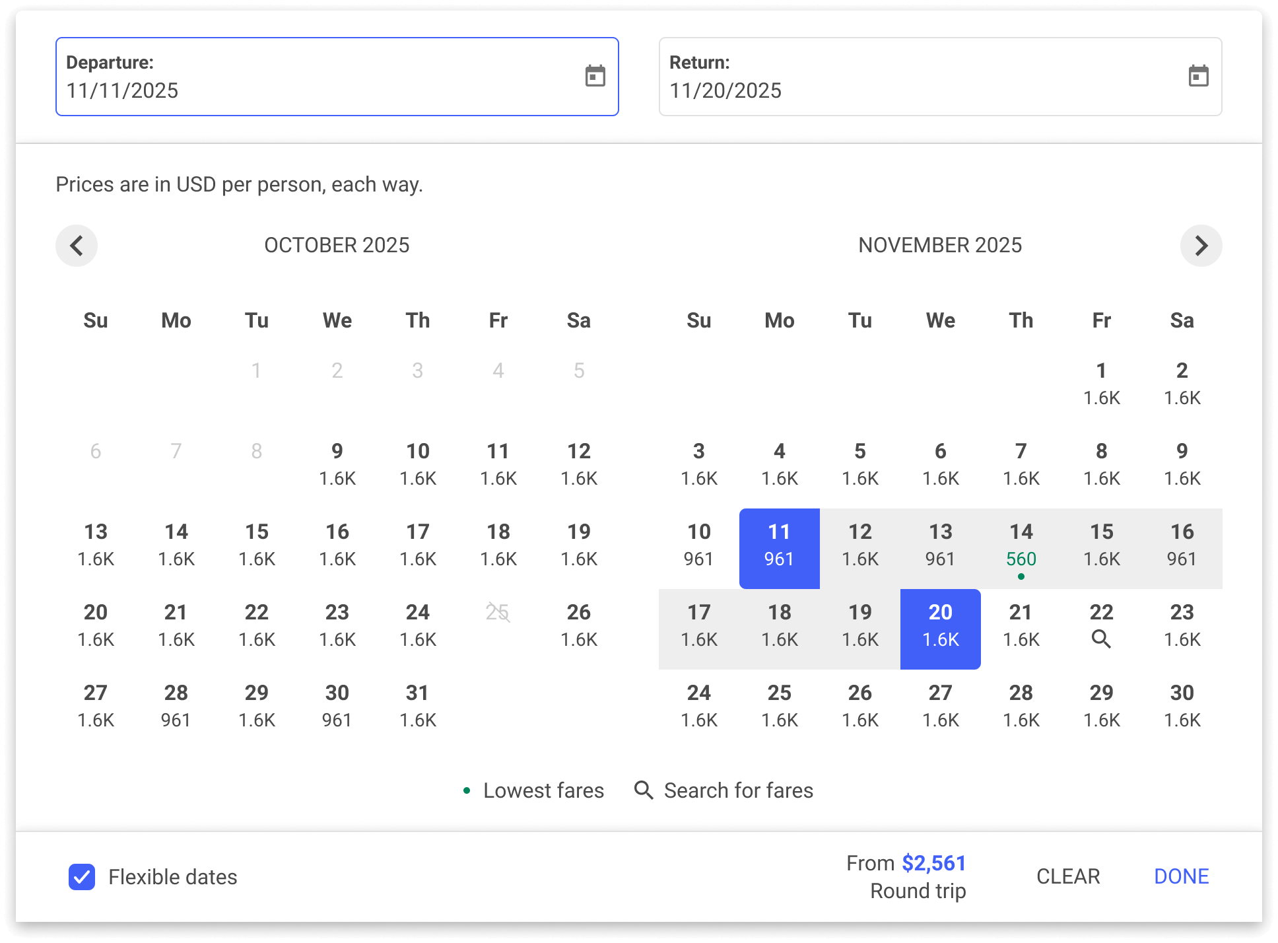Pick November 16 with 961 fare

[x=1182, y=545]
